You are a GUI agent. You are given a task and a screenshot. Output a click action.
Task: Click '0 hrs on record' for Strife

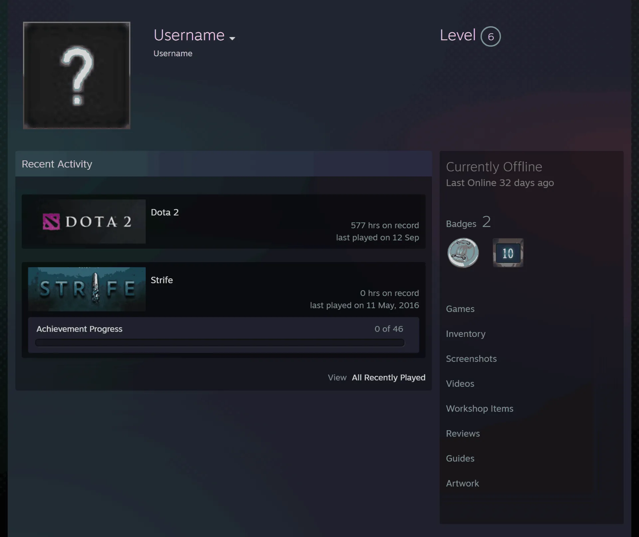click(389, 293)
